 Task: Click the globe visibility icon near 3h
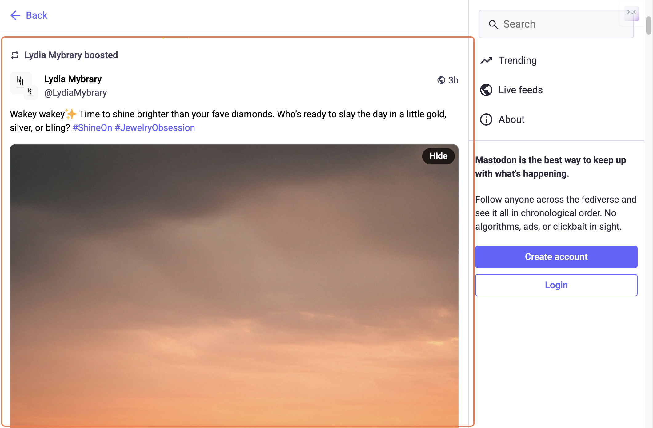coord(441,80)
